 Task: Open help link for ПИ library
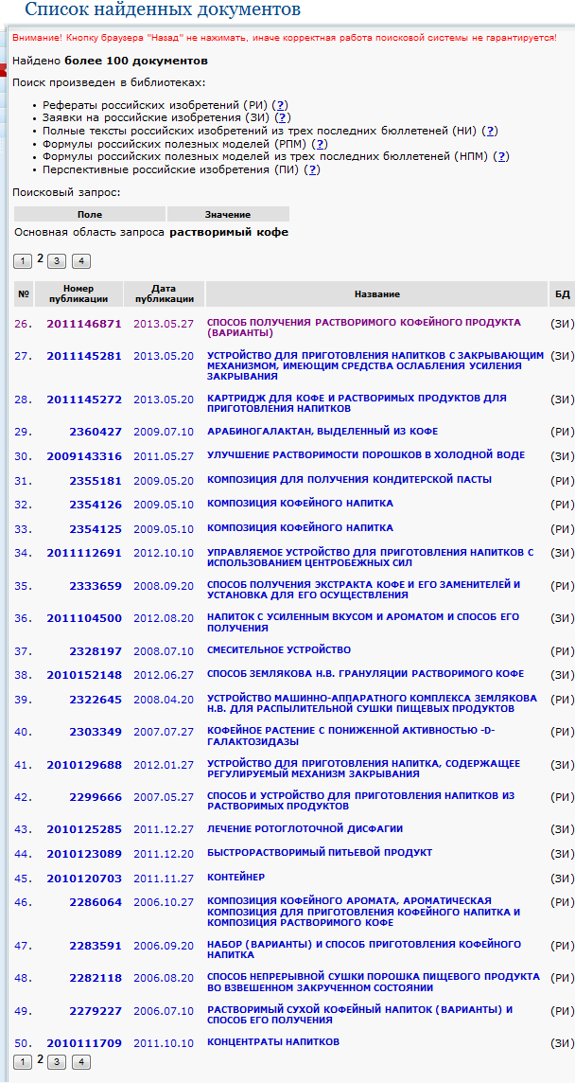point(313,169)
